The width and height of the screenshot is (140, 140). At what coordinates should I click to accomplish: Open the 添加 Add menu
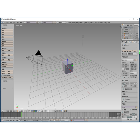[11, 22]
